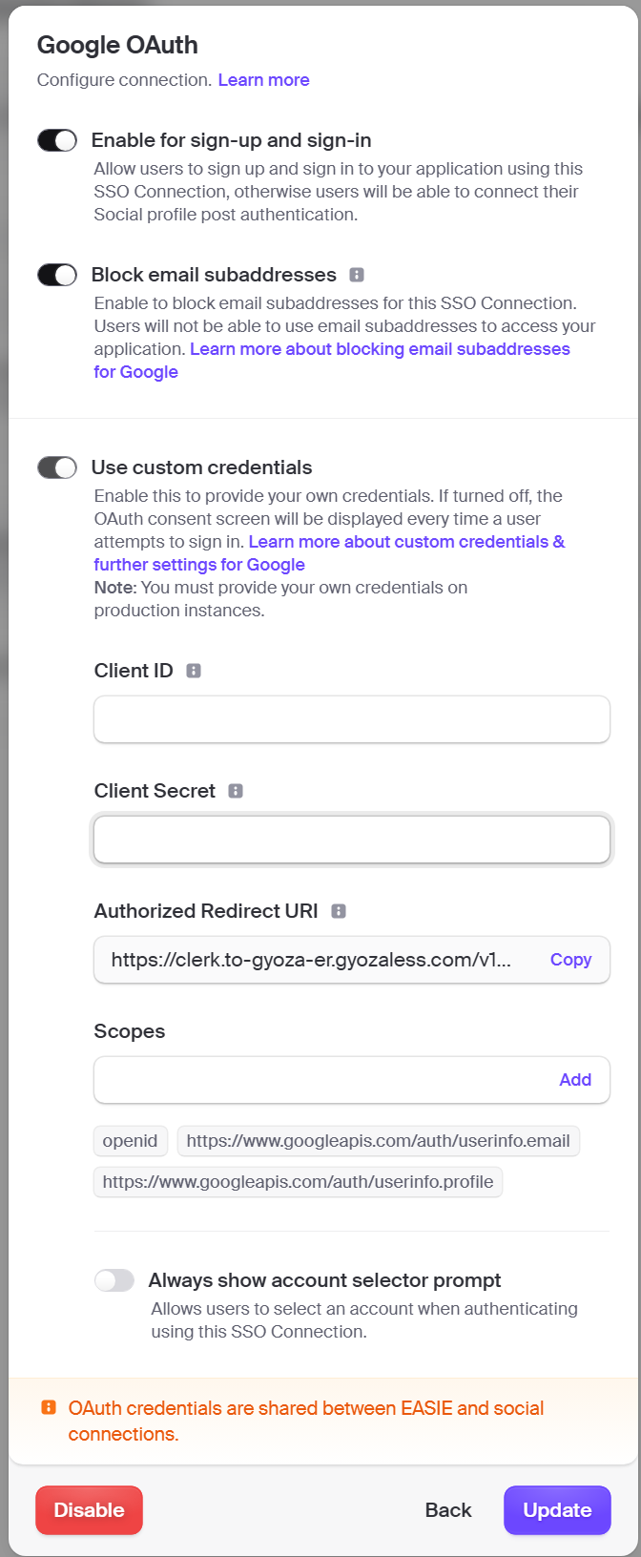The image size is (641, 1557).
Task: Click the red Disable button
Action: pos(89,1510)
